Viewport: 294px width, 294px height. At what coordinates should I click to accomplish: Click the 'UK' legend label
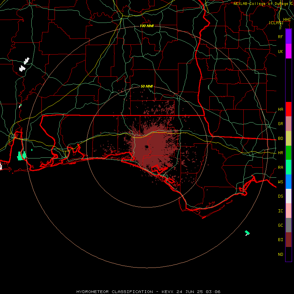(280, 51)
